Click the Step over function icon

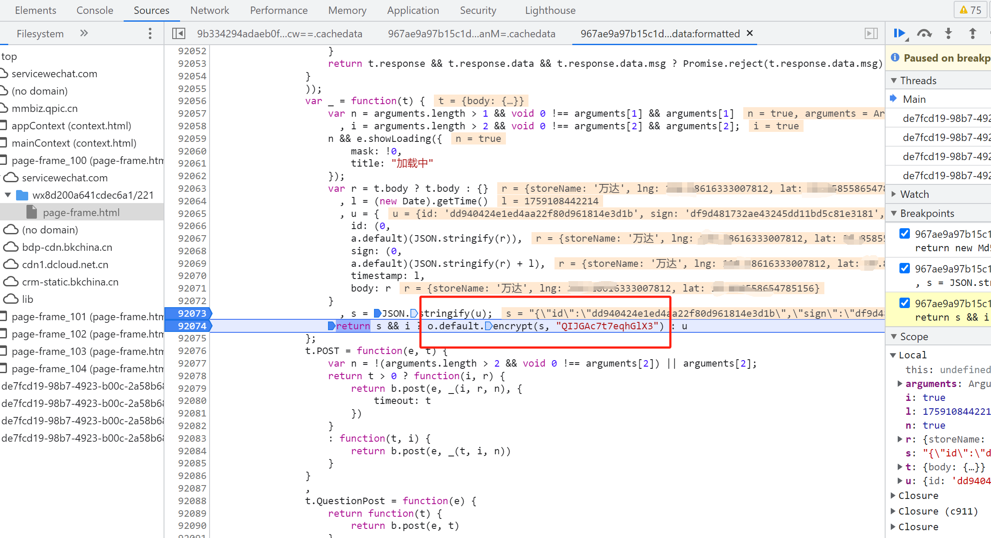pyautogui.click(x=924, y=33)
